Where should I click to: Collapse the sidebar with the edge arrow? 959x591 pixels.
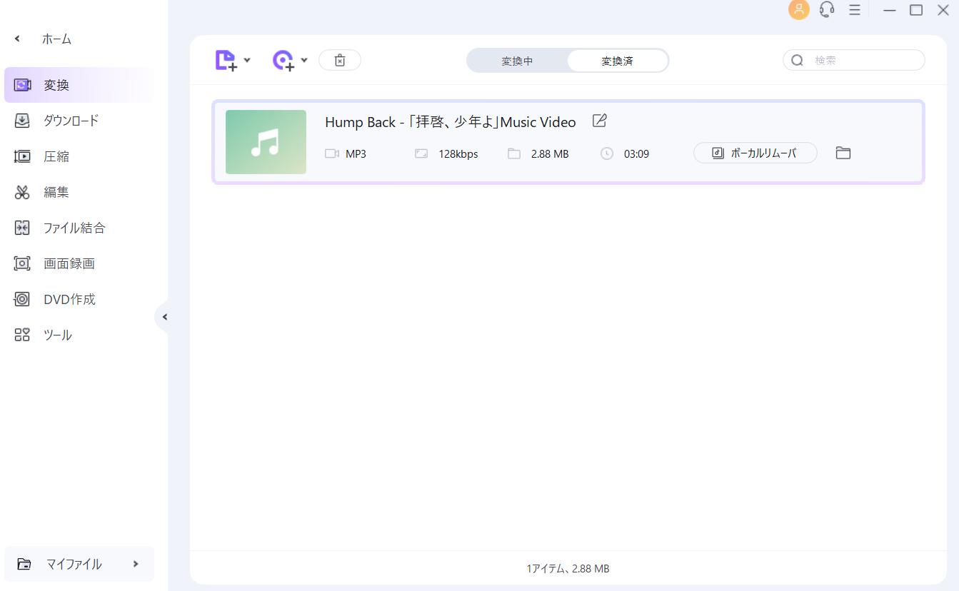coord(164,317)
